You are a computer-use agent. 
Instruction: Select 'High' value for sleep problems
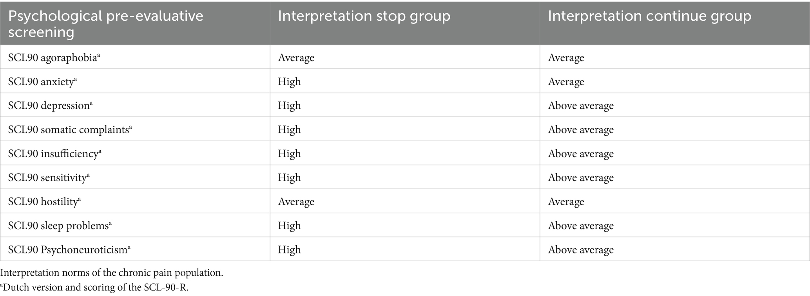pos(289,225)
